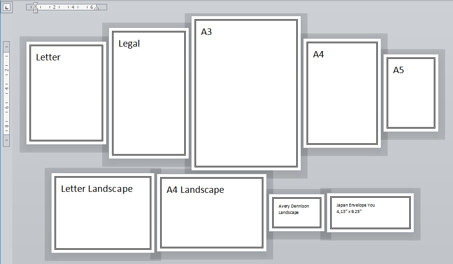Click inside the A3 page
Screen dimensions: 453x264
tap(246, 93)
